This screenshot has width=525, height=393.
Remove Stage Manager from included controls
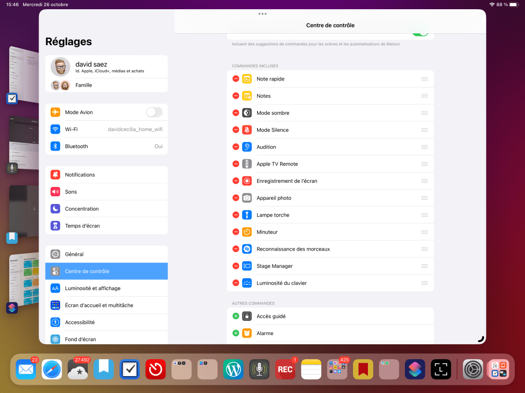coord(236,266)
